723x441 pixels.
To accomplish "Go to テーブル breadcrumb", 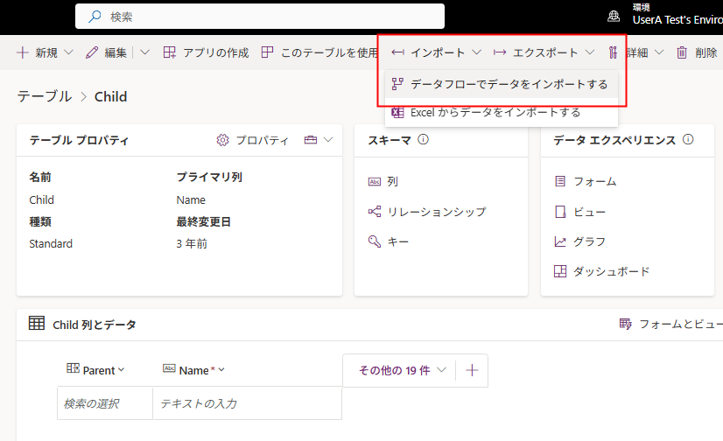I will point(44,96).
